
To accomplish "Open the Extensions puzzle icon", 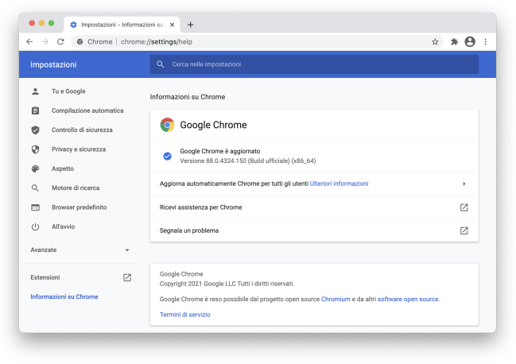I will click(455, 42).
